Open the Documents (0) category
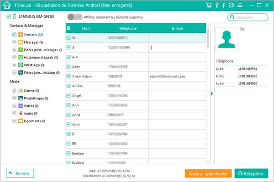This screenshot has width=274, height=182. (35, 121)
